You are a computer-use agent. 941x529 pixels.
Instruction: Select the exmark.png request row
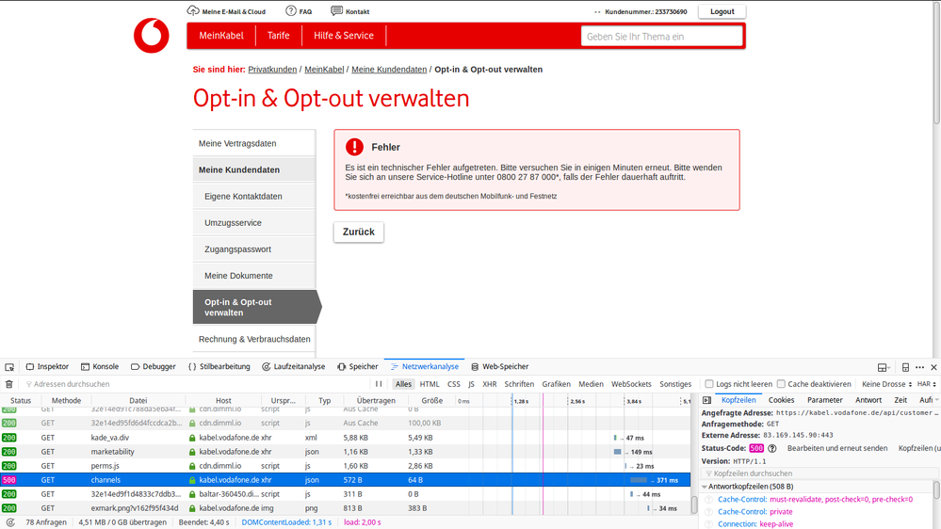(345, 508)
